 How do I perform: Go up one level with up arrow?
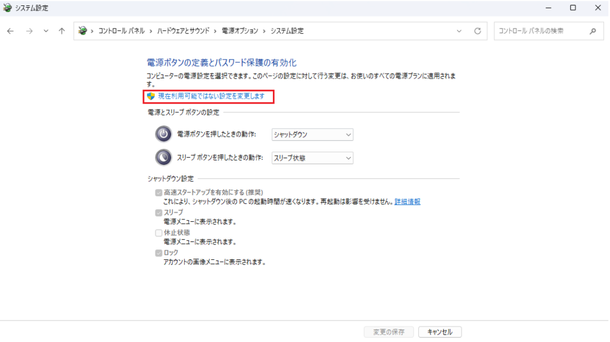pyautogui.click(x=62, y=31)
